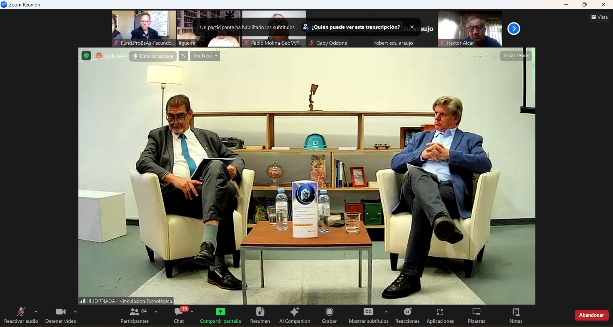
Task: Expand audio options arrow beside microphone
Action: click(36, 312)
